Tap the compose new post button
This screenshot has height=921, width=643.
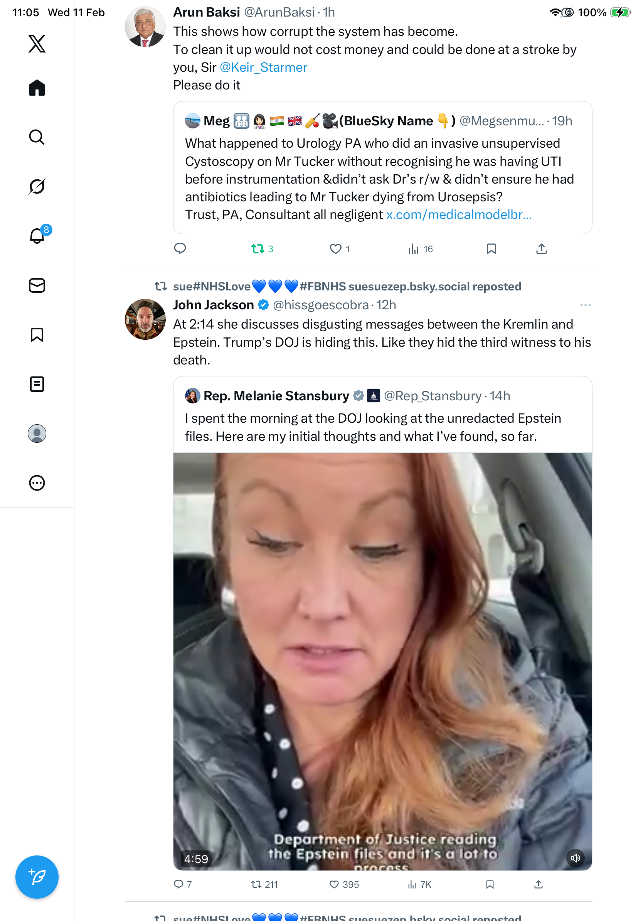click(x=37, y=877)
